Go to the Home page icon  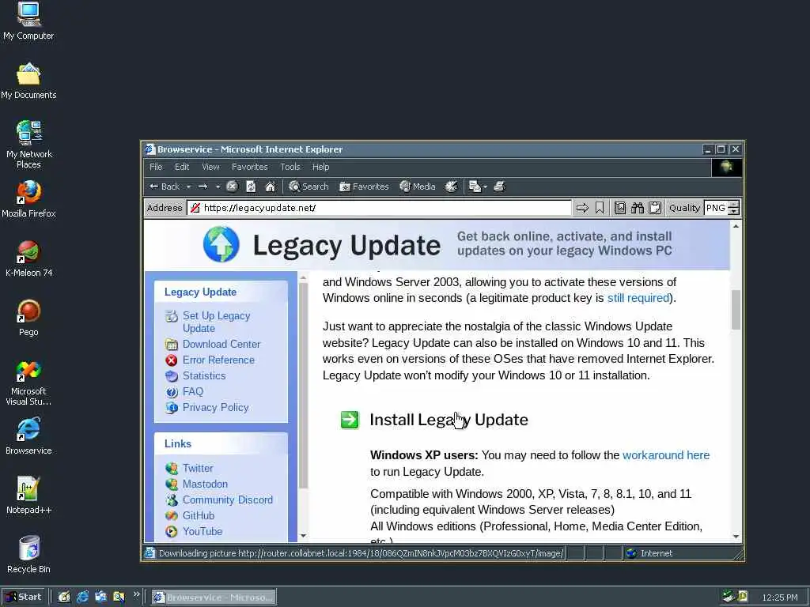tap(271, 187)
